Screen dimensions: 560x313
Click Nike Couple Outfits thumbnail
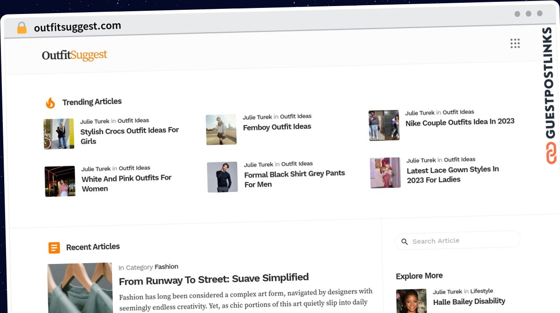coord(384,125)
